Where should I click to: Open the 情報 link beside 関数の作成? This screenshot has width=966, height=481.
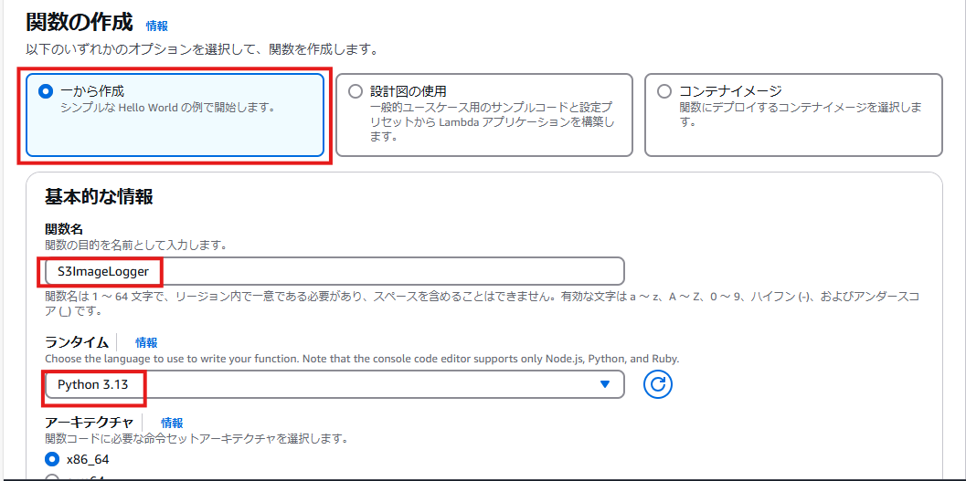click(x=156, y=26)
